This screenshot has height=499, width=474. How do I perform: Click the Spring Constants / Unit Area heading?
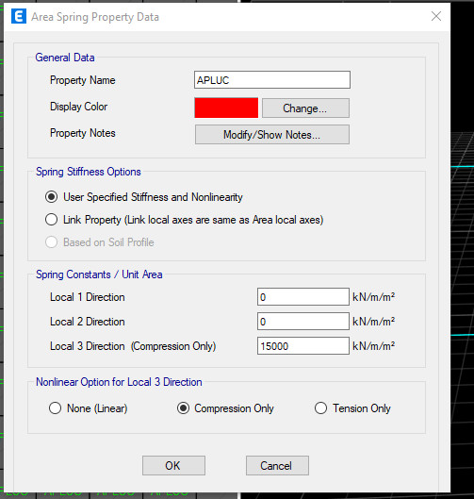coord(99,274)
